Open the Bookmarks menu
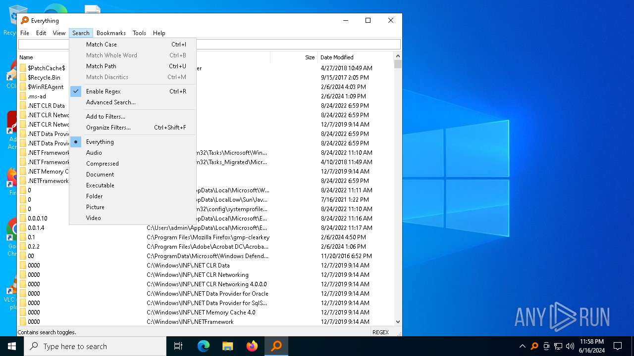 pos(111,33)
